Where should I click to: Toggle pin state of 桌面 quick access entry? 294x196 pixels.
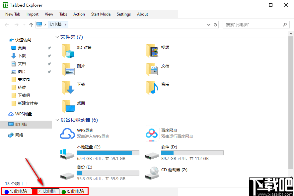(49, 48)
